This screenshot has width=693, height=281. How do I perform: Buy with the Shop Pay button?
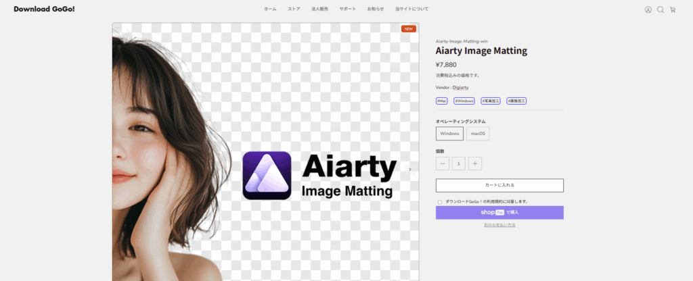(499, 213)
